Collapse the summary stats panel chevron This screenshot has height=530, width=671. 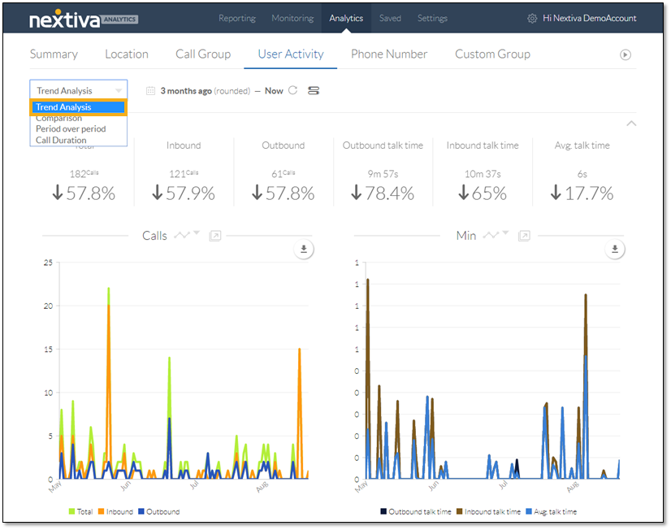click(631, 124)
